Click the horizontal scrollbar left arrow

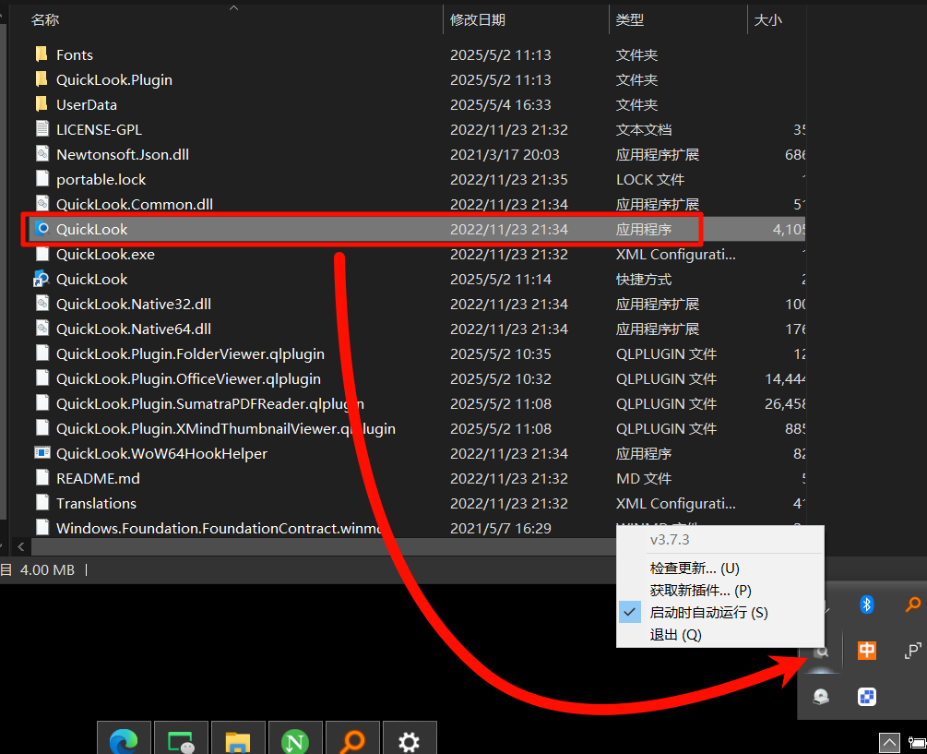[x=21, y=546]
